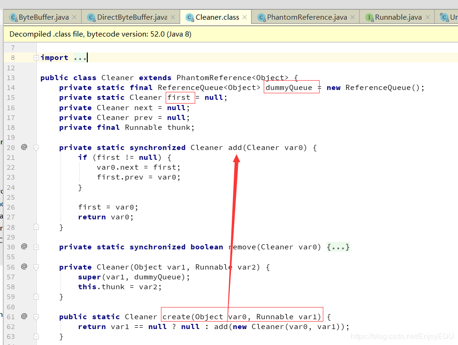The width and height of the screenshot is (458, 345).
Task: Click line number 62 in the gutter
Action: click(11, 327)
